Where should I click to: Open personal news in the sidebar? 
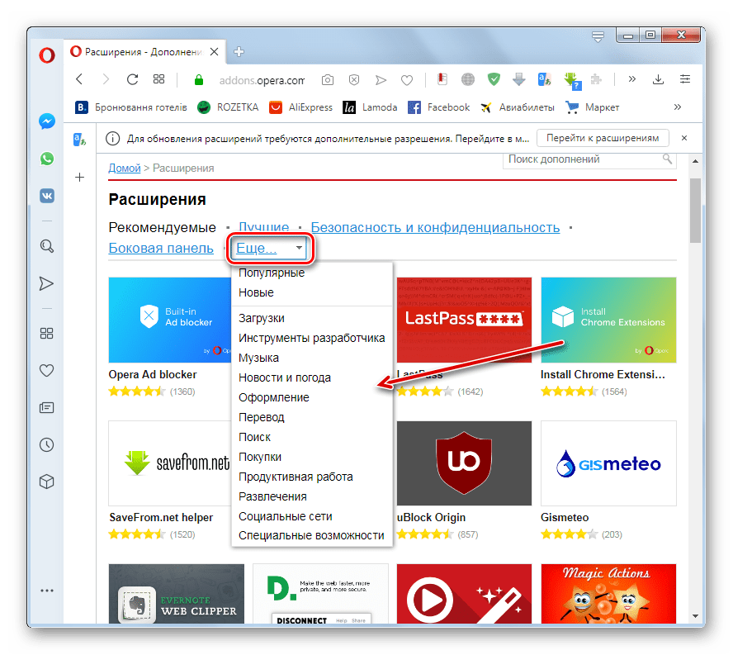(x=46, y=407)
